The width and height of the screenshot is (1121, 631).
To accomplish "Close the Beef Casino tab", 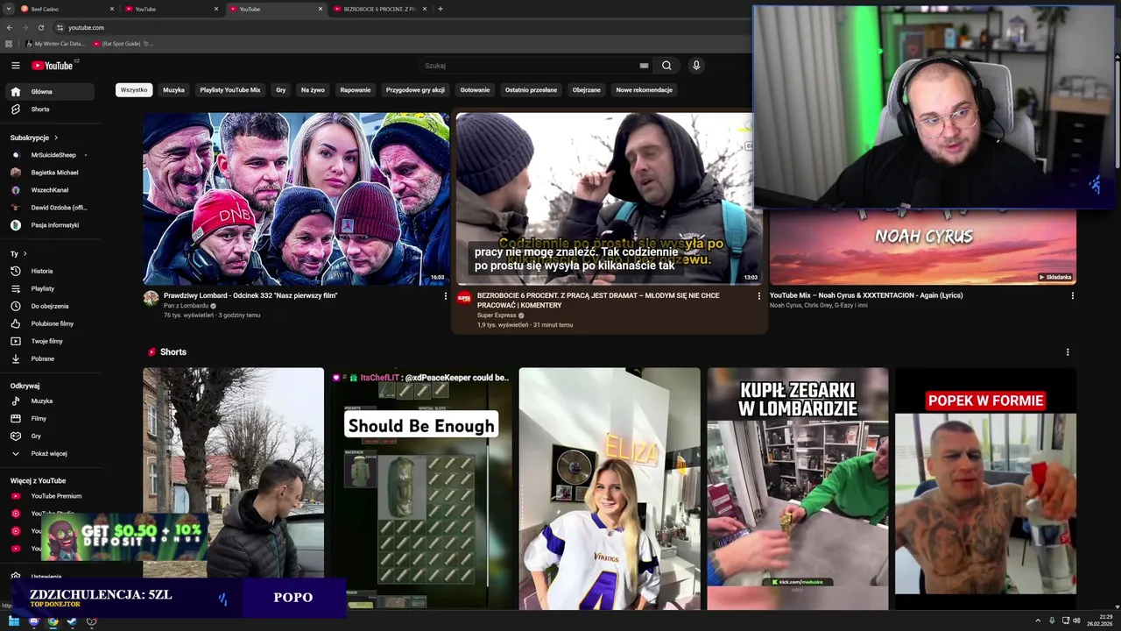I will pos(112,9).
